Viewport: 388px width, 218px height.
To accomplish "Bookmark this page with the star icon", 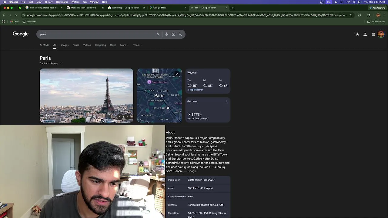I will click(350, 15).
